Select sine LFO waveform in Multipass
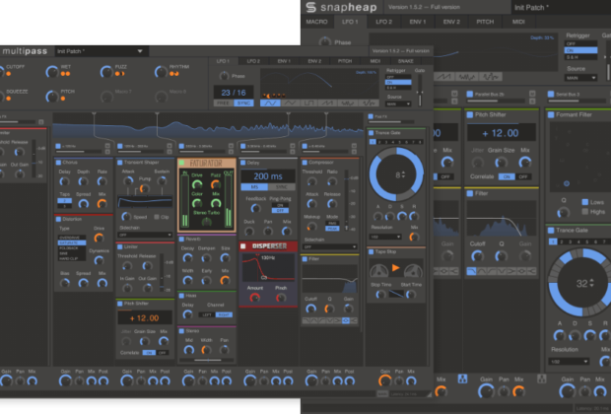The height and width of the screenshot is (414, 611). coord(270,103)
